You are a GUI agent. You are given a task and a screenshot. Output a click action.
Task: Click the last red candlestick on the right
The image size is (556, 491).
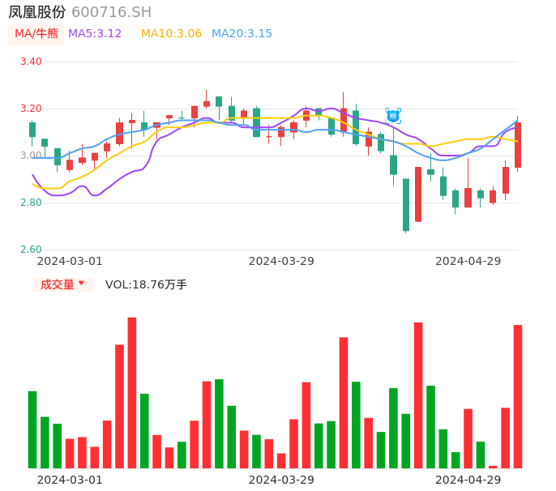518,145
